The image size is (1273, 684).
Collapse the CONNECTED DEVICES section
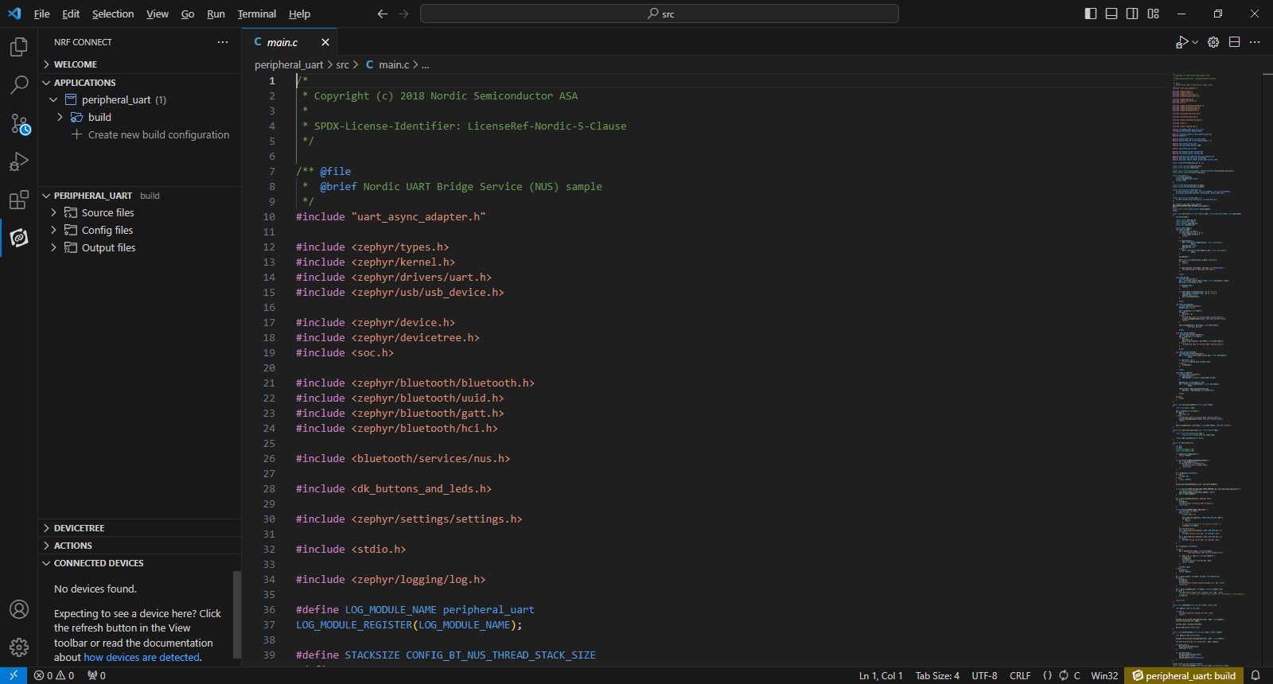coord(99,563)
